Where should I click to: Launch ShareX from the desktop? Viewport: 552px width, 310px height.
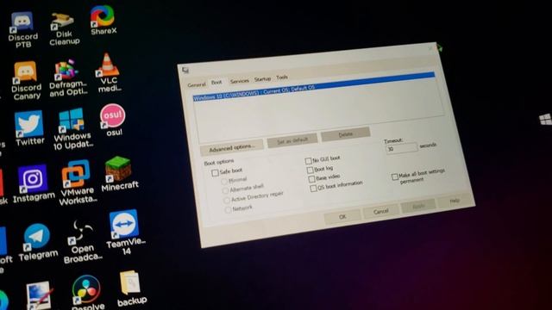(x=103, y=21)
